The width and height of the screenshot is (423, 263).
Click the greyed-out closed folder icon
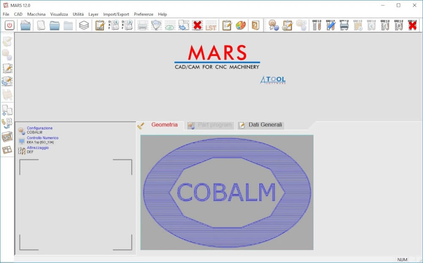point(68,25)
